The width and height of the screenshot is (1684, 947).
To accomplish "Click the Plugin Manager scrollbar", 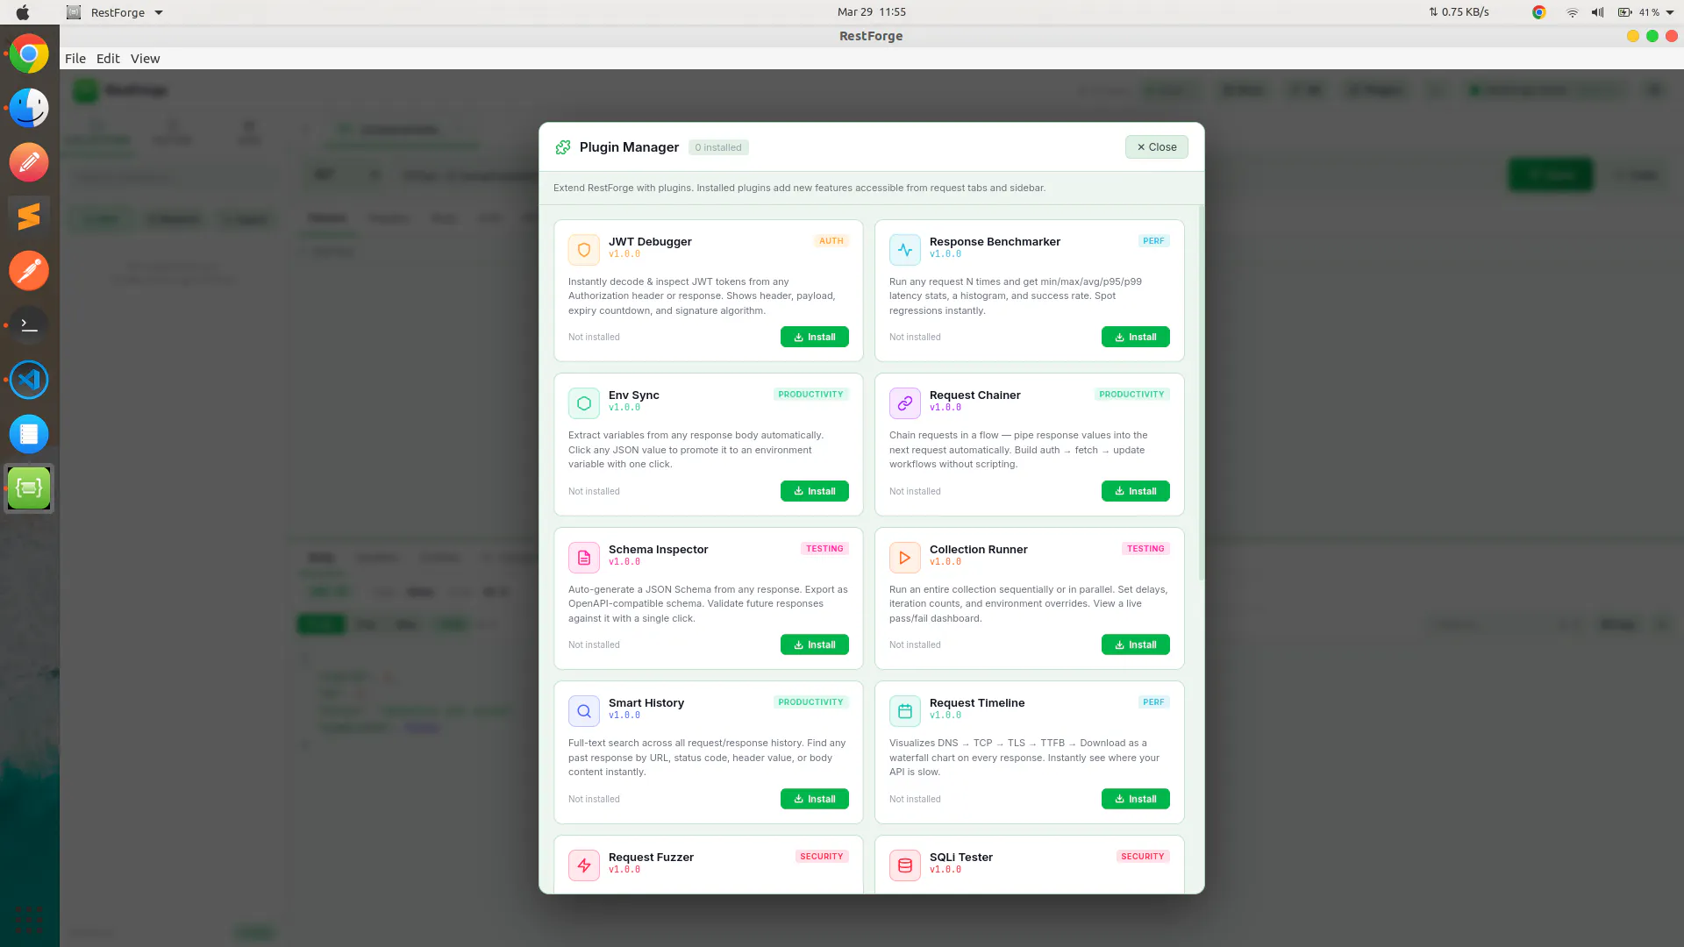I will click(1201, 393).
